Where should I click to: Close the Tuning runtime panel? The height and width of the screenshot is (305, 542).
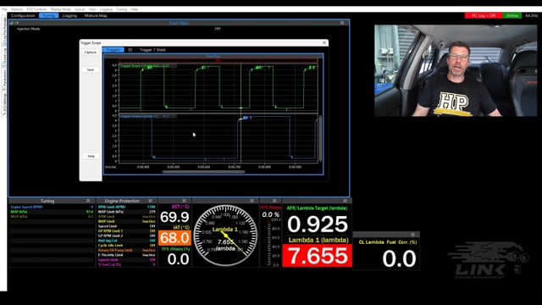88,201
